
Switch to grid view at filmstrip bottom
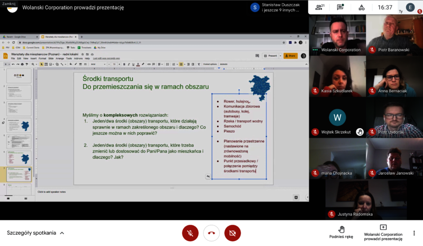(25, 198)
